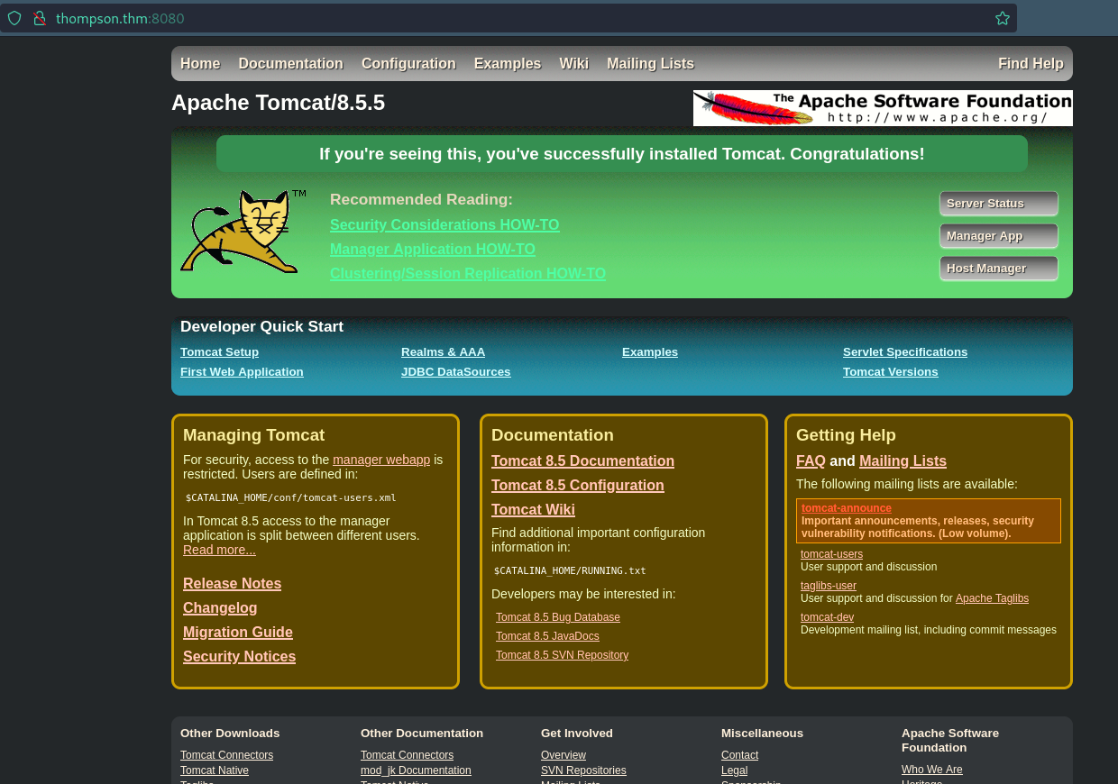1118x784 pixels.
Task: Click the tracking protection shield icon
Action: click(x=14, y=18)
